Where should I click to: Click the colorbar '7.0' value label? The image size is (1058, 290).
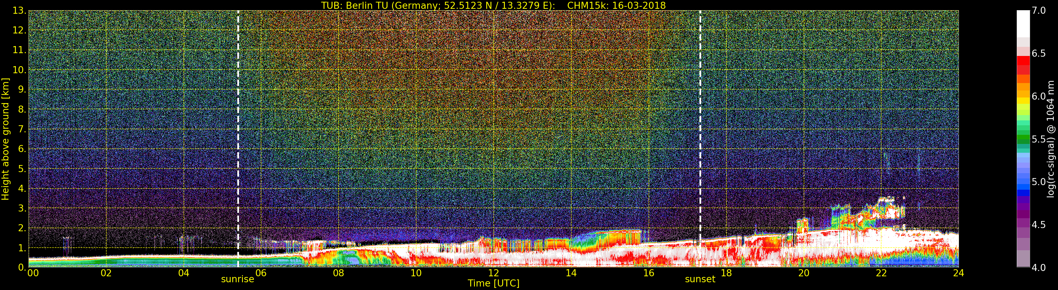point(1039,11)
